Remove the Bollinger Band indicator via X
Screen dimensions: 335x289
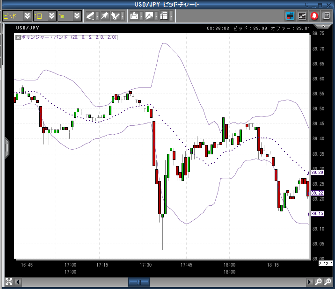tap(18, 37)
